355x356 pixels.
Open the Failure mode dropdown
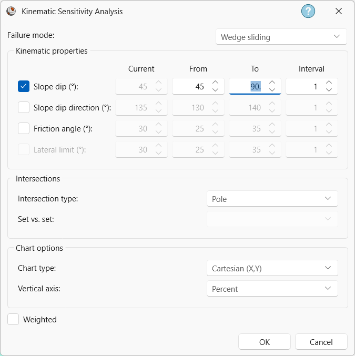(x=281, y=37)
